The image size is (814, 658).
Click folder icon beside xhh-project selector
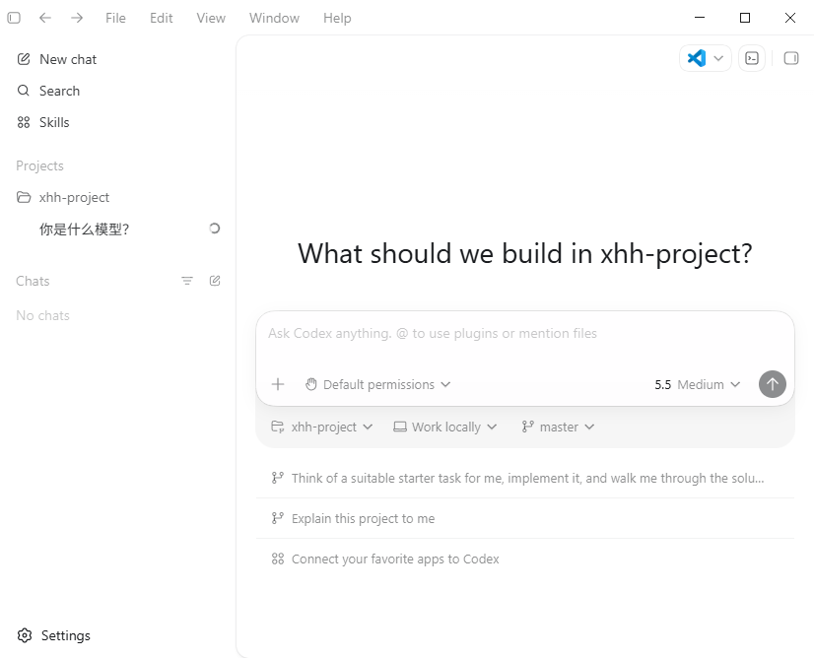(x=278, y=427)
